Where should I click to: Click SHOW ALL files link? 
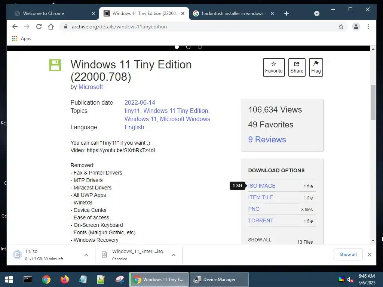(260, 240)
